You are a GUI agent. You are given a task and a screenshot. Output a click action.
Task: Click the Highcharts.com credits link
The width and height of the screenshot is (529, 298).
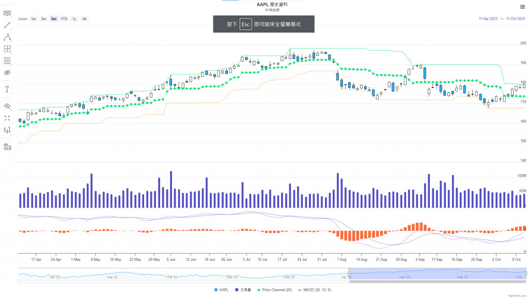click(516, 295)
